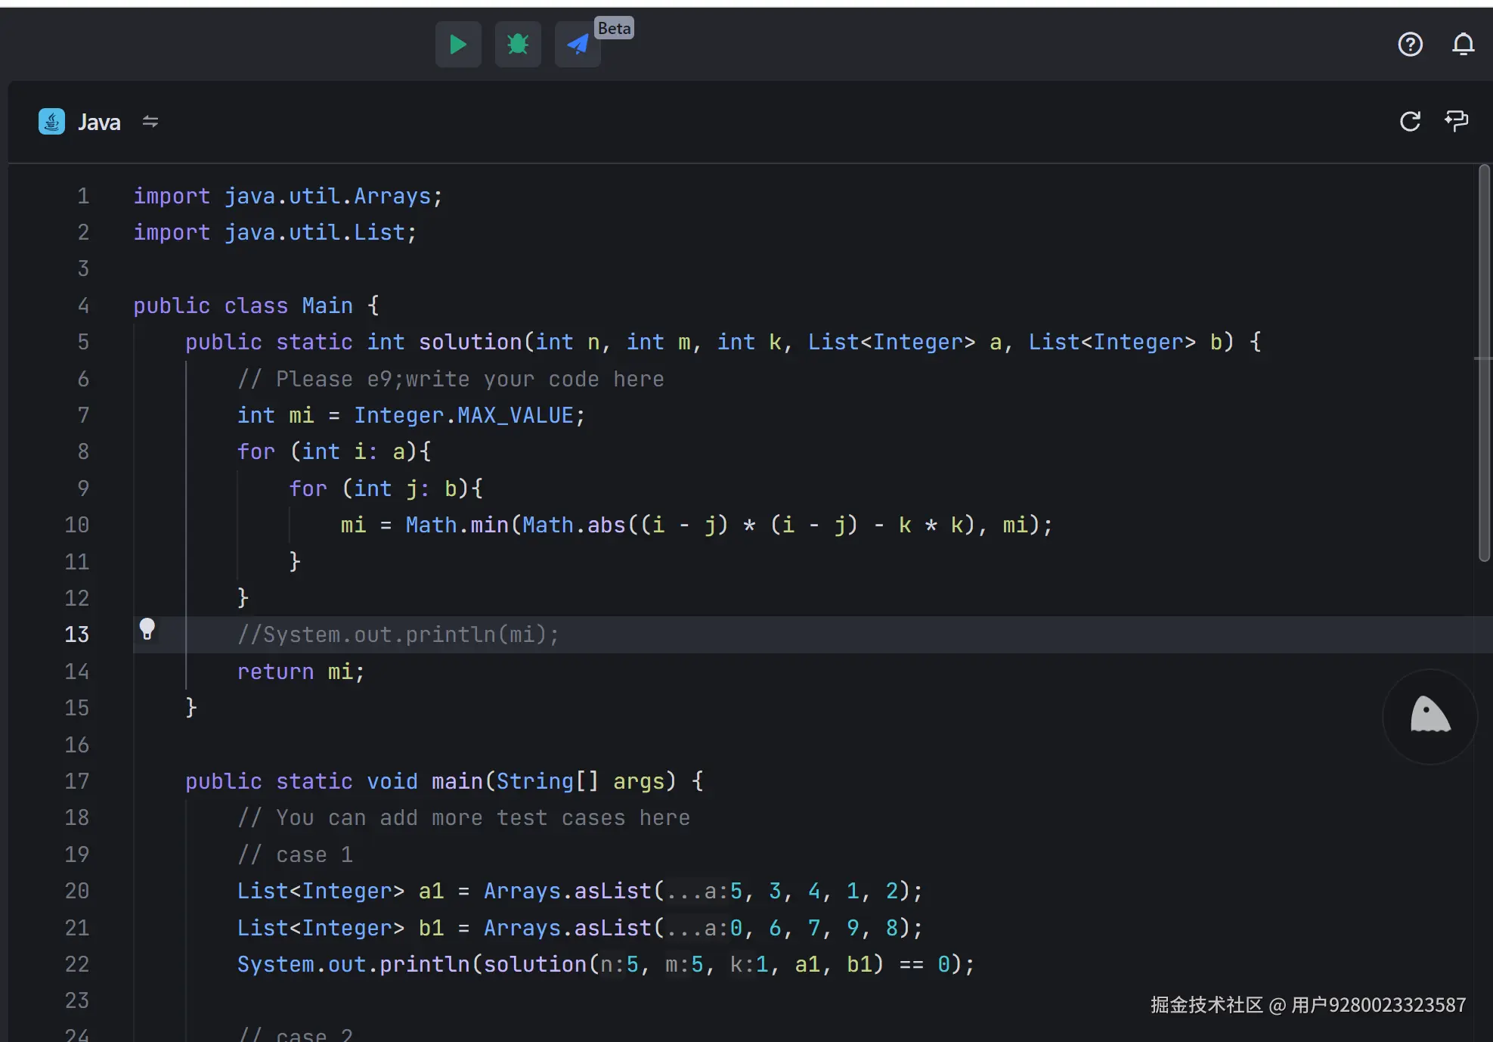This screenshot has width=1493, height=1042.
Task: Click the main method declaration
Action: 457,781
